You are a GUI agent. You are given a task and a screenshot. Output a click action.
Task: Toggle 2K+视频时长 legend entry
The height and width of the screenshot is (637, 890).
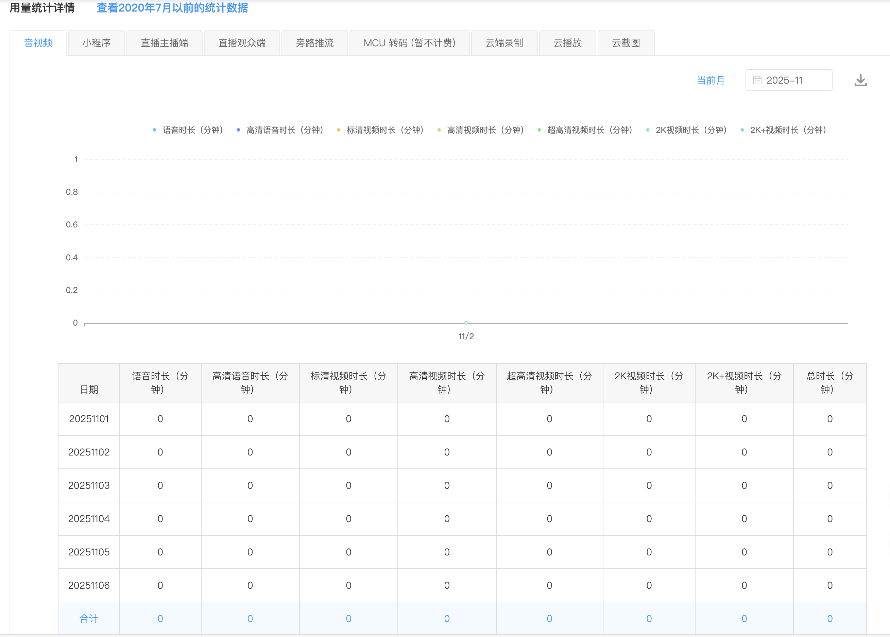[784, 130]
